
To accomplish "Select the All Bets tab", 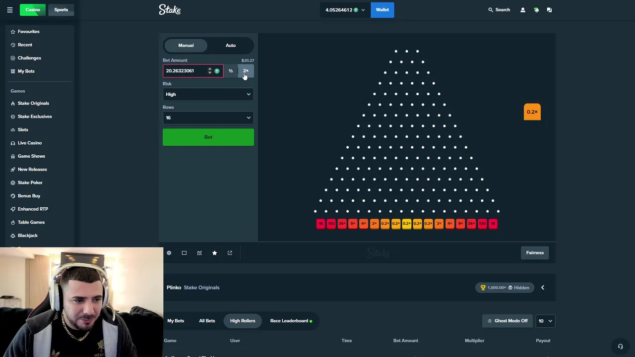I will click(207, 321).
